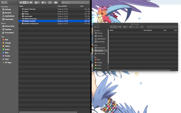This screenshot has height=113, width=181.
Task: Open group-by dropdown in Desktop window
Action: 125,27
